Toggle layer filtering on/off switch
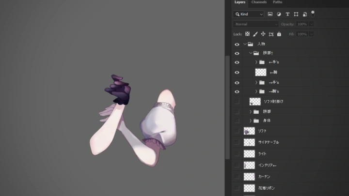 pyautogui.click(x=313, y=13)
